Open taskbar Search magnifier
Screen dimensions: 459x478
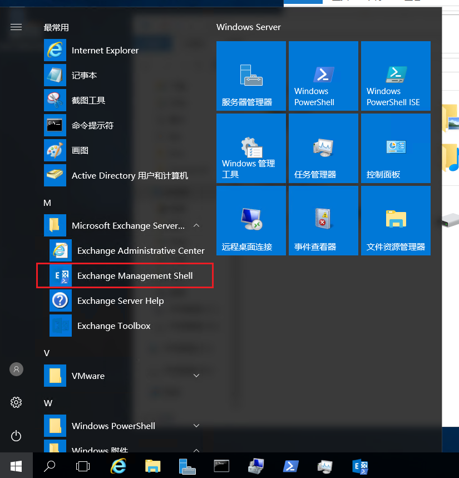tap(50, 466)
